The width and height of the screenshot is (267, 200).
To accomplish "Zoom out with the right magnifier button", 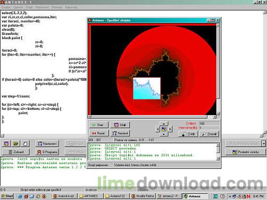I will (x=209, y=134).
